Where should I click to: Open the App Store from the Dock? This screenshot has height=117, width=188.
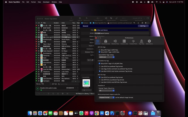[x=102, y=113]
